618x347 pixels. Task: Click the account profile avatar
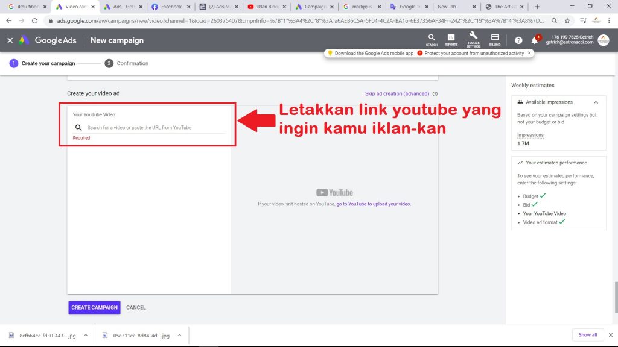[603, 40]
